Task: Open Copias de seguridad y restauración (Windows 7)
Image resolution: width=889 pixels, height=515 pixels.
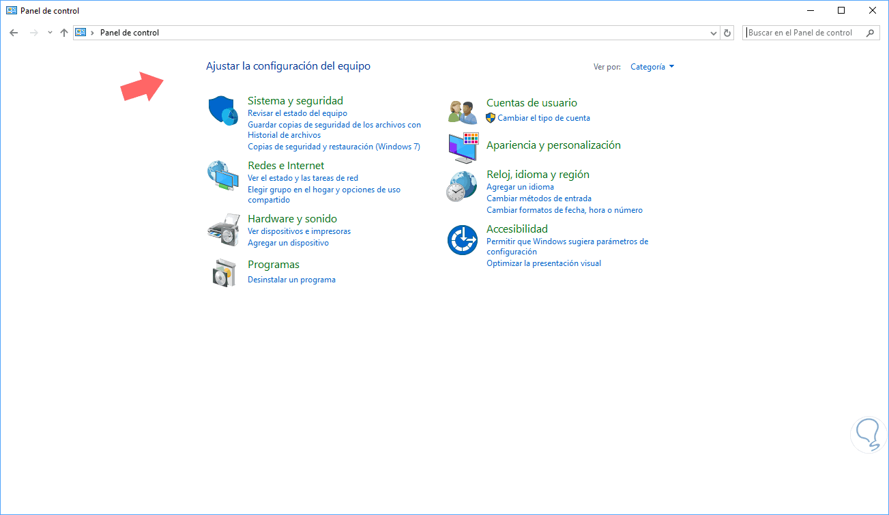Action: pos(334,147)
